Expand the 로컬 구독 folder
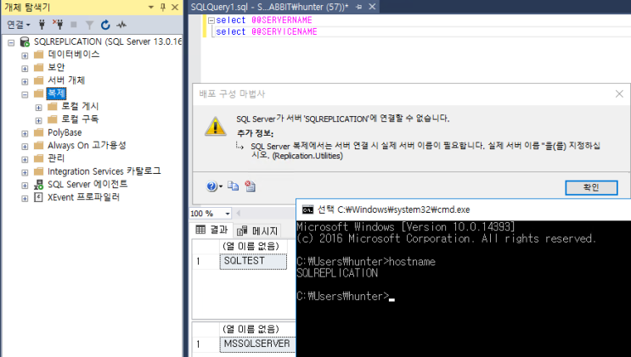This screenshot has height=357, width=631. [x=38, y=120]
